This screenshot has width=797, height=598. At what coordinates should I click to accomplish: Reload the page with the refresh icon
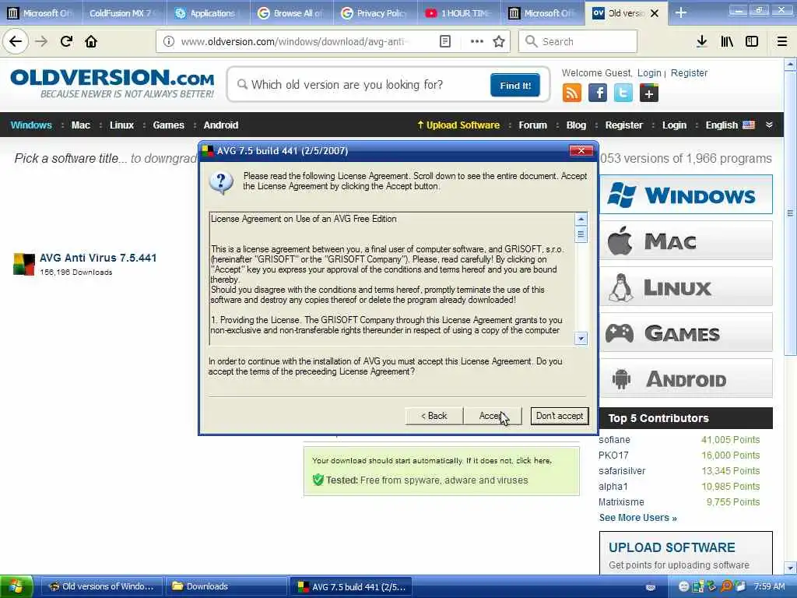(66, 41)
